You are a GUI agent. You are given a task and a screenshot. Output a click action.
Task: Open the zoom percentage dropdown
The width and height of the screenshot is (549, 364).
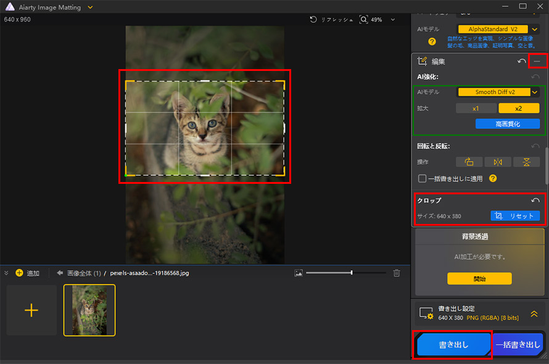tap(392, 19)
